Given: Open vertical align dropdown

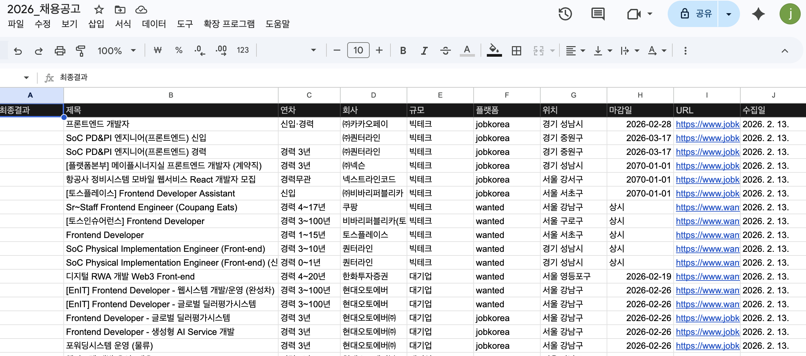Looking at the screenshot, I should (x=603, y=51).
